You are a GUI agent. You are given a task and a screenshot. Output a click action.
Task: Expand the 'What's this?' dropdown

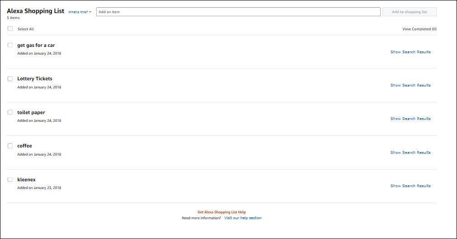tap(79, 12)
